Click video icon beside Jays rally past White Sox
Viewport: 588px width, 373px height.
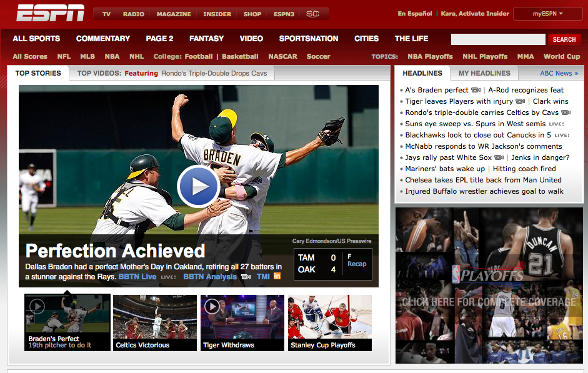[499, 157]
